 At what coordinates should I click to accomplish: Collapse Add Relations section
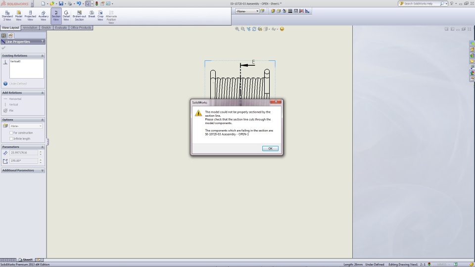(x=43, y=92)
